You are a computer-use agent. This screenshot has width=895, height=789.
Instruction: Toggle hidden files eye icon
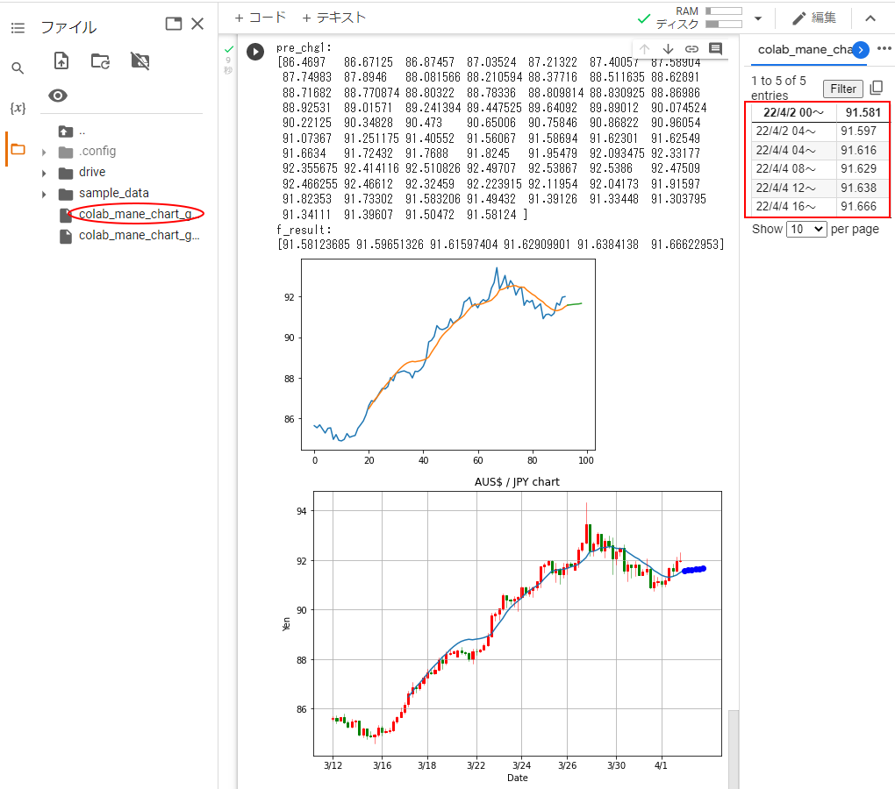[58, 96]
